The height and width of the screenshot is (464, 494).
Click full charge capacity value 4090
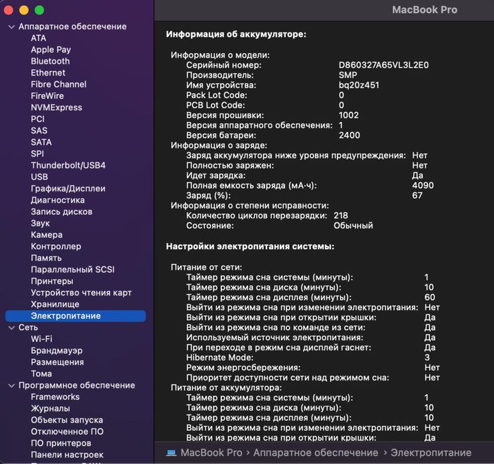423,186
